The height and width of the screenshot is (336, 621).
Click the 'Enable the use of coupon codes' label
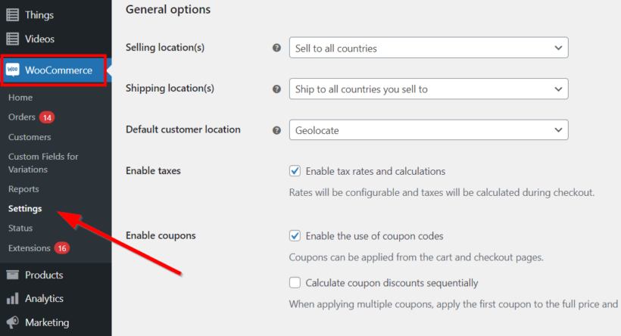(374, 236)
